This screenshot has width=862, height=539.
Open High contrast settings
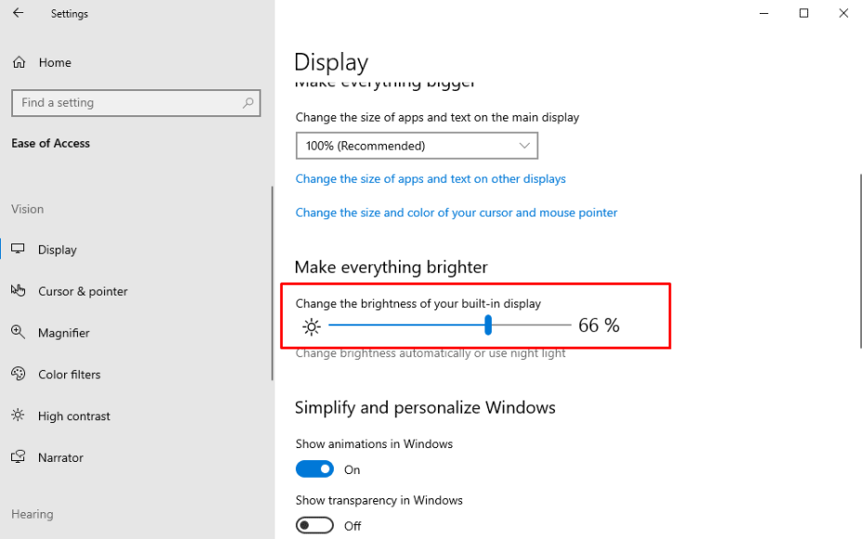[x=73, y=415]
